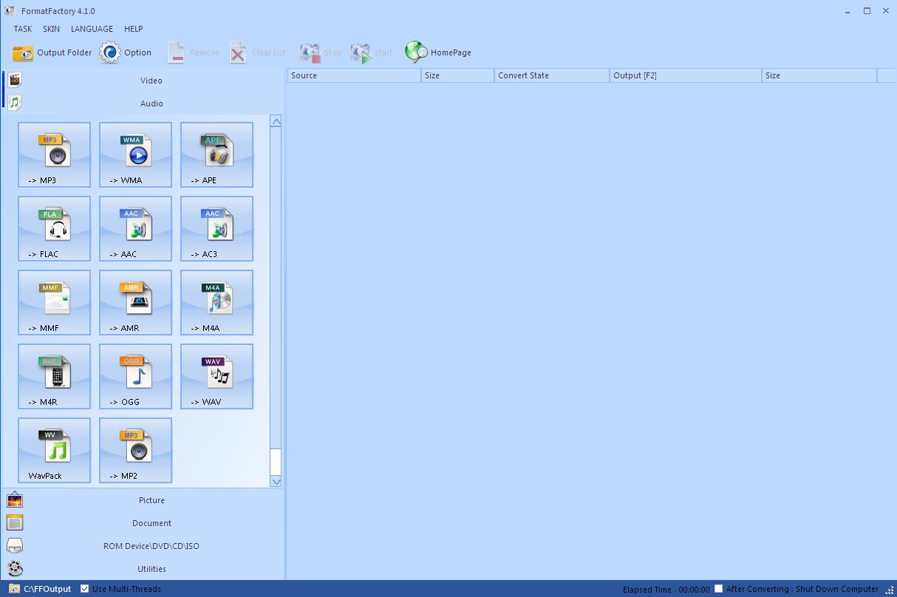Choose the -> APE audio conversion
The image size is (897, 597).
tap(217, 155)
